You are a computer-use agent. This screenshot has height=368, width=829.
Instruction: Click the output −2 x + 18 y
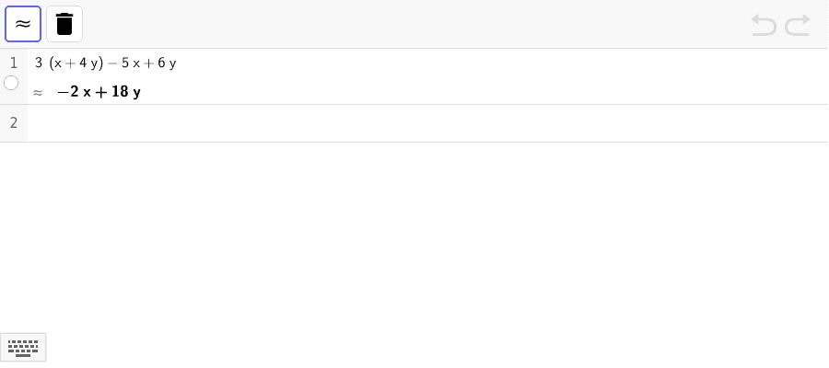click(x=99, y=92)
